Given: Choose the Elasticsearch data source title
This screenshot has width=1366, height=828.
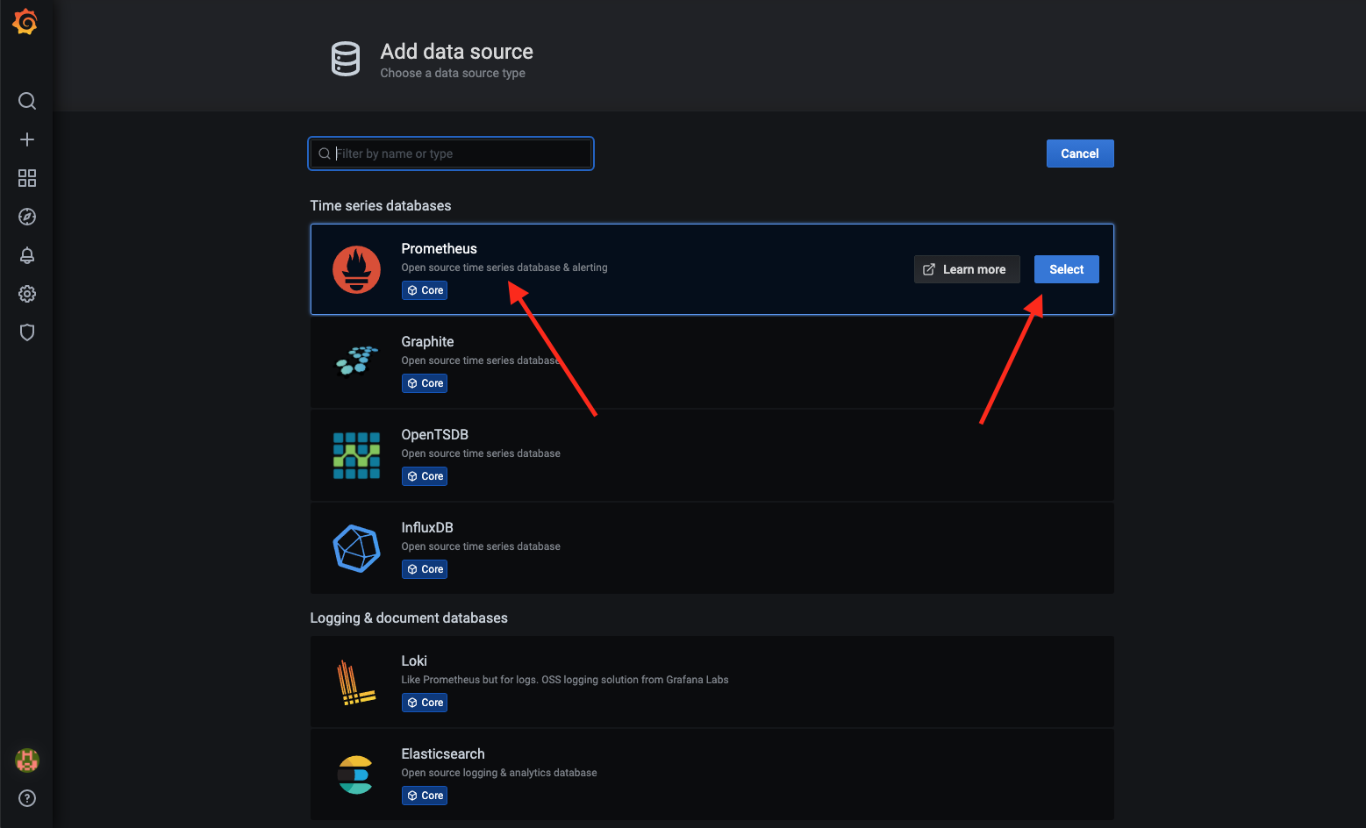Looking at the screenshot, I should (x=443, y=753).
